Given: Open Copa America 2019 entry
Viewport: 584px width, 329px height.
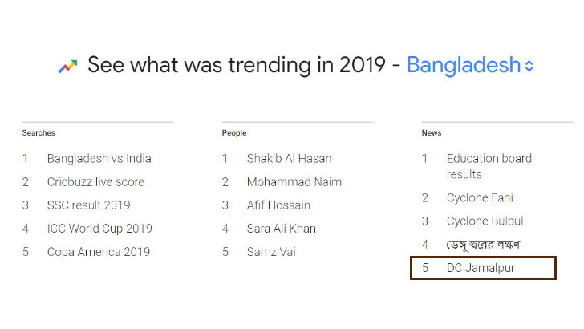Looking at the screenshot, I should [x=99, y=252].
